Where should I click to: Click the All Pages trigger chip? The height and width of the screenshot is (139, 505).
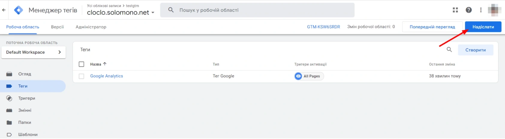coord(309,76)
